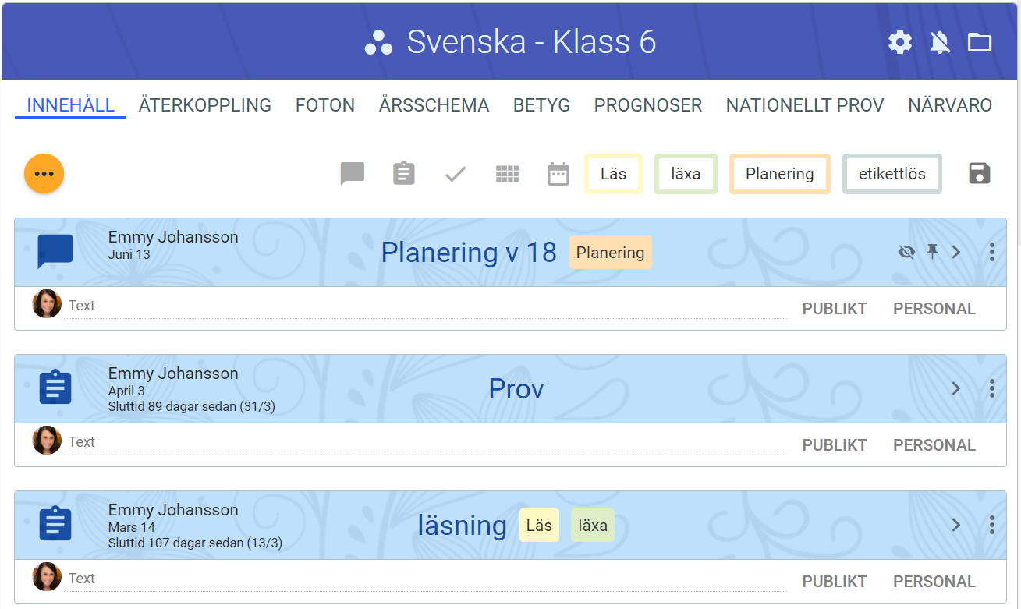Click PUBLIKT under the Prov post
The height and width of the screenshot is (609, 1021).
[834, 445]
